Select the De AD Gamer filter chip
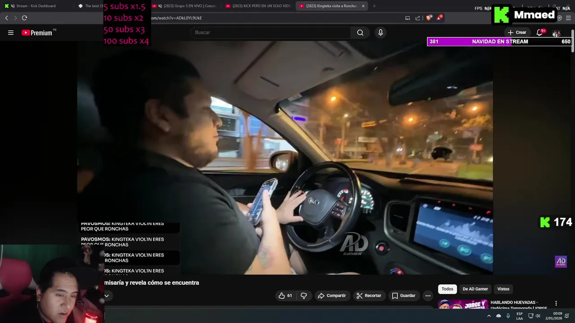The width and height of the screenshot is (575, 323). [475, 289]
